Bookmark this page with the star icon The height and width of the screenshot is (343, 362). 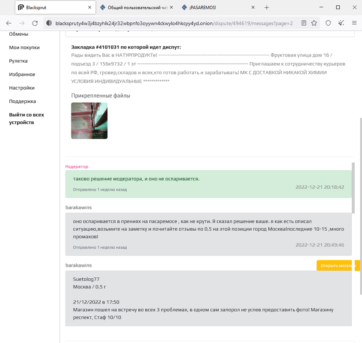[314, 23]
